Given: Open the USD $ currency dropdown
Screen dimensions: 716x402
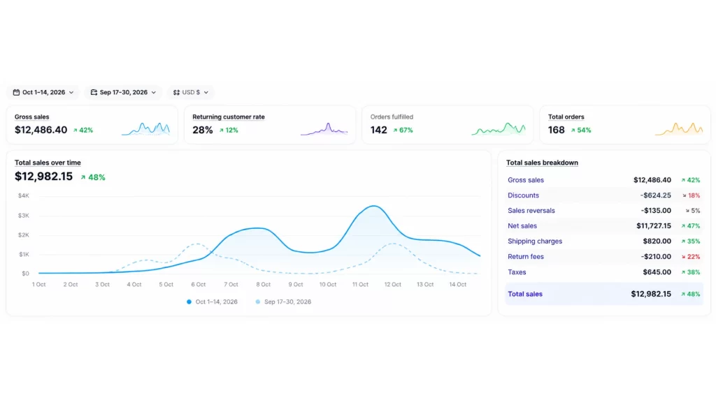Looking at the screenshot, I should [190, 92].
